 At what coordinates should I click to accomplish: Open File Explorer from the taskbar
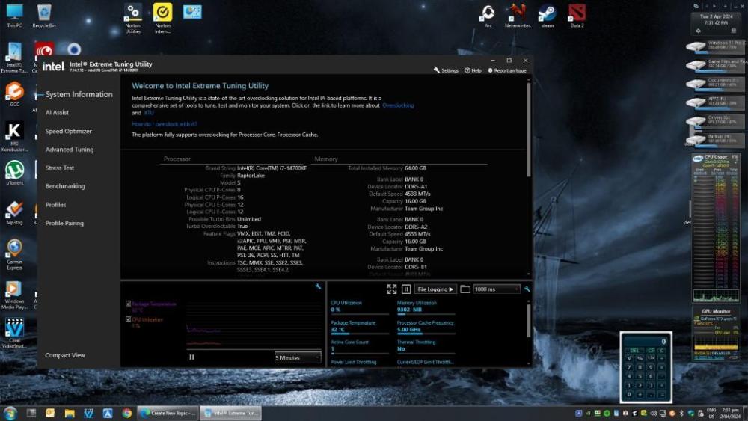coord(70,413)
